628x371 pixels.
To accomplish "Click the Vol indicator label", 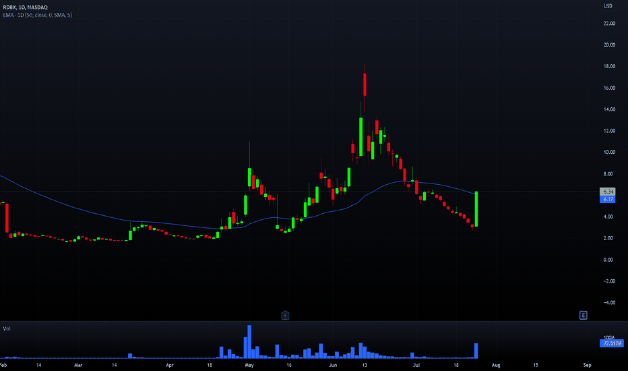I will coord(7,329).
